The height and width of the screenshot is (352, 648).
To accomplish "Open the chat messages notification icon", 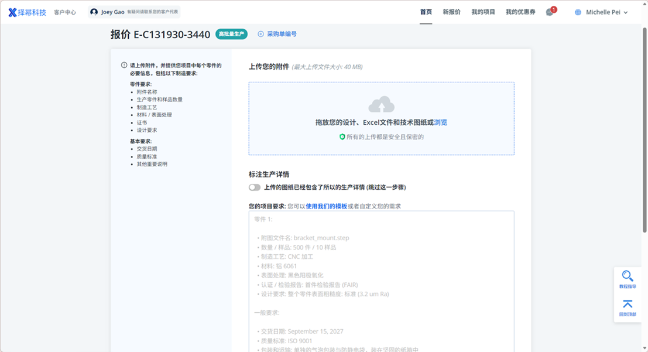I will point(550,12).
